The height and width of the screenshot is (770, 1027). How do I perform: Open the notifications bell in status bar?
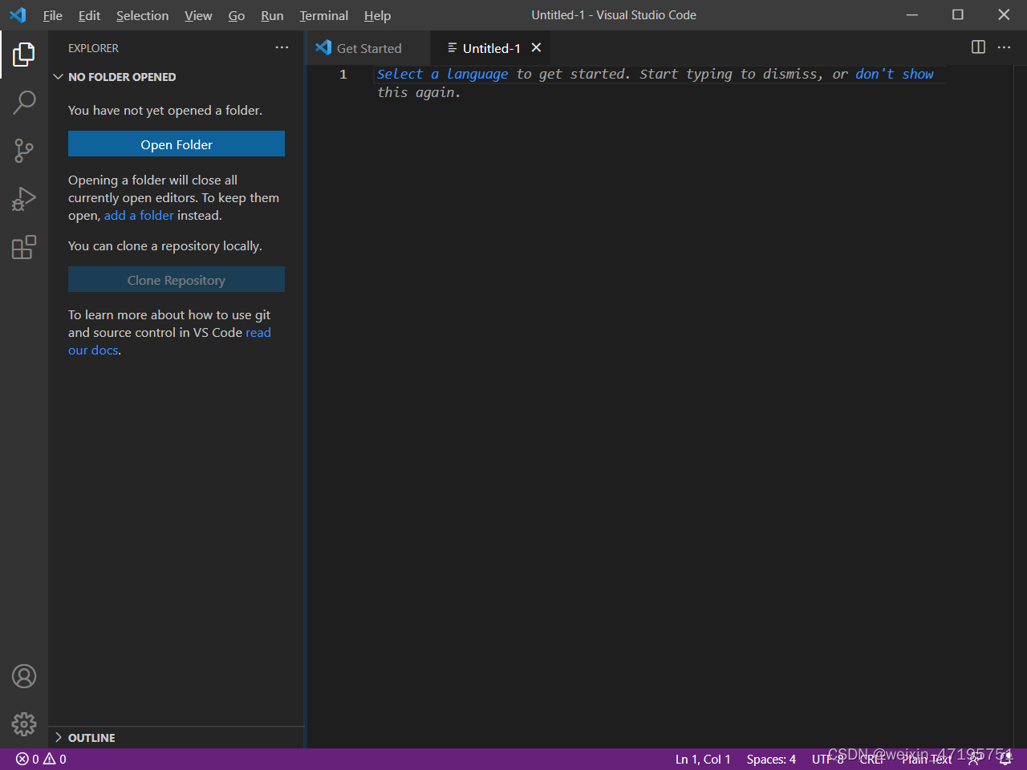(1005, 760)
